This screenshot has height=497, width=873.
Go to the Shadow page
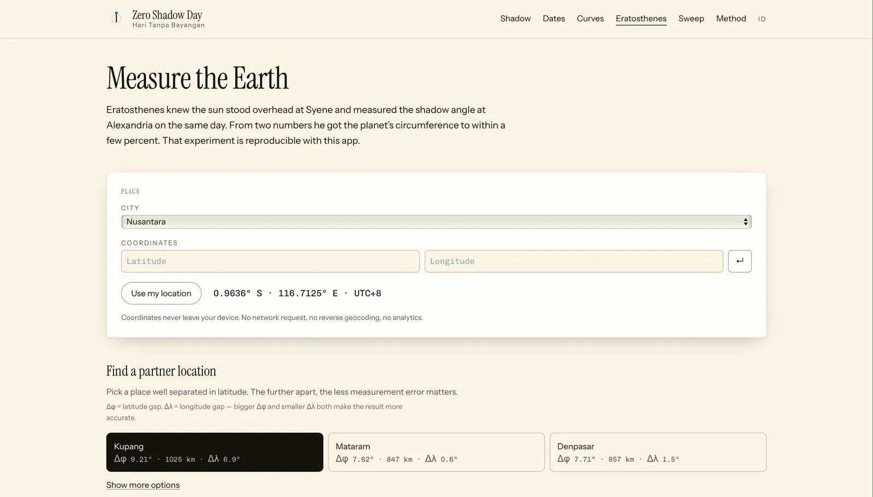[x=515, y=19]
